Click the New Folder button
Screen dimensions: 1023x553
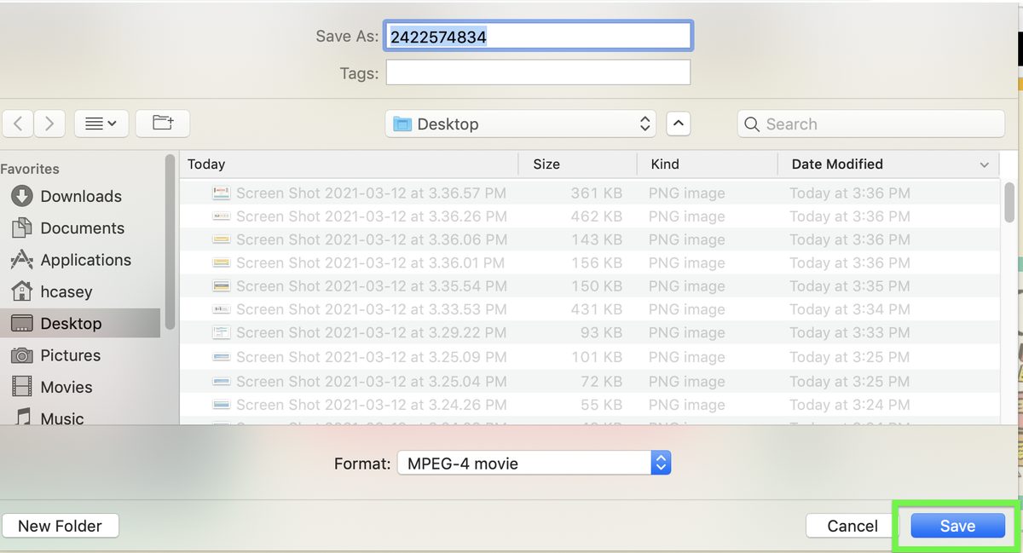pos(60,526)
